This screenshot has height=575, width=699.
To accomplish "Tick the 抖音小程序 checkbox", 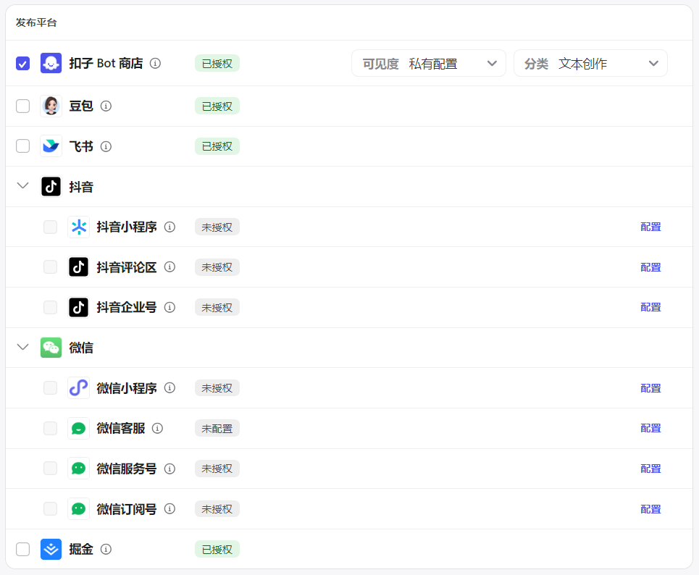I will tap(51, 227).
